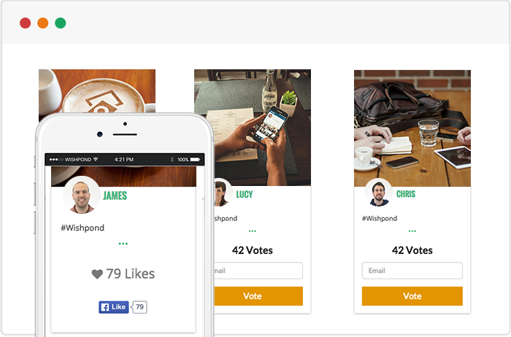Click the Email field on Lucy's card
Image resolution: width=511 pixels, height=337 pixels.
pos(258,271)
